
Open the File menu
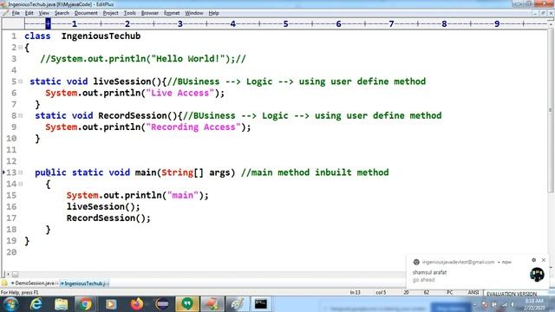(16, 13)
